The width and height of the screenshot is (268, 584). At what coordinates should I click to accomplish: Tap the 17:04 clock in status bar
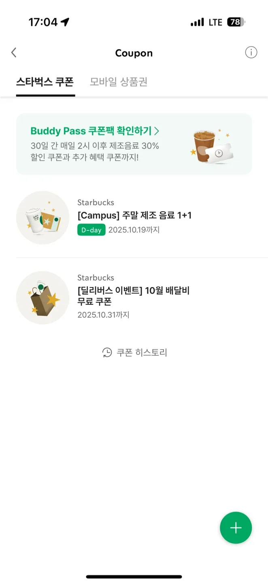(43, 22)
